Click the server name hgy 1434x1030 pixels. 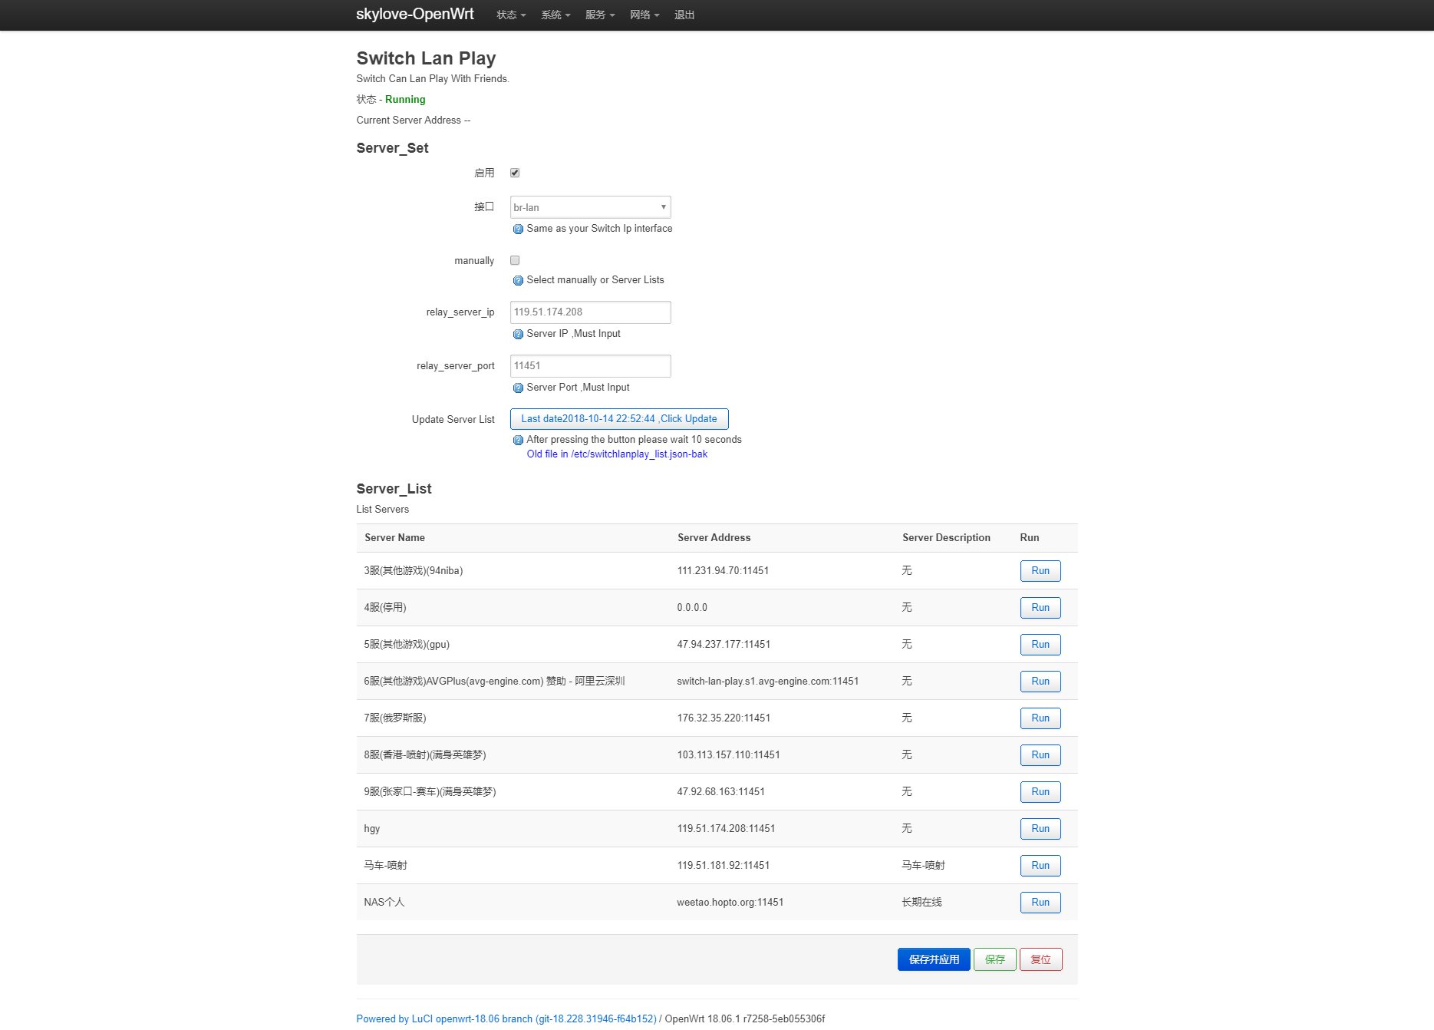pyautogui.click(x=372, y=829)
